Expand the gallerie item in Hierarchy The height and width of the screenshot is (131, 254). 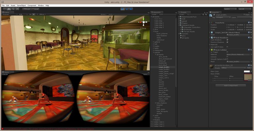pyautogui.click(x=153, y=42)
